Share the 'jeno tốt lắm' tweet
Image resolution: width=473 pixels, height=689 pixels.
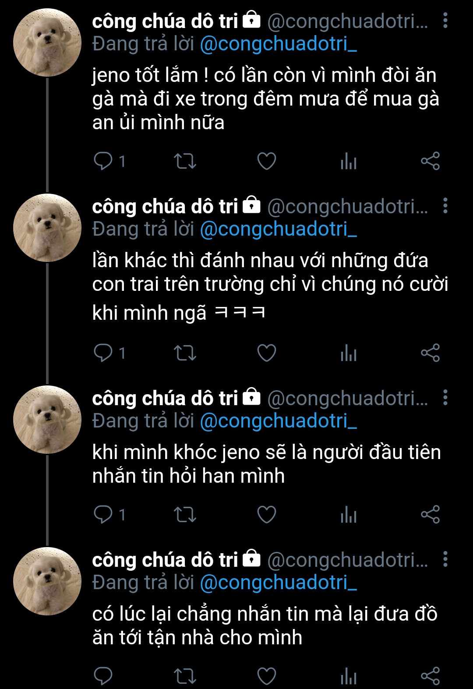(x=430, y=162)
